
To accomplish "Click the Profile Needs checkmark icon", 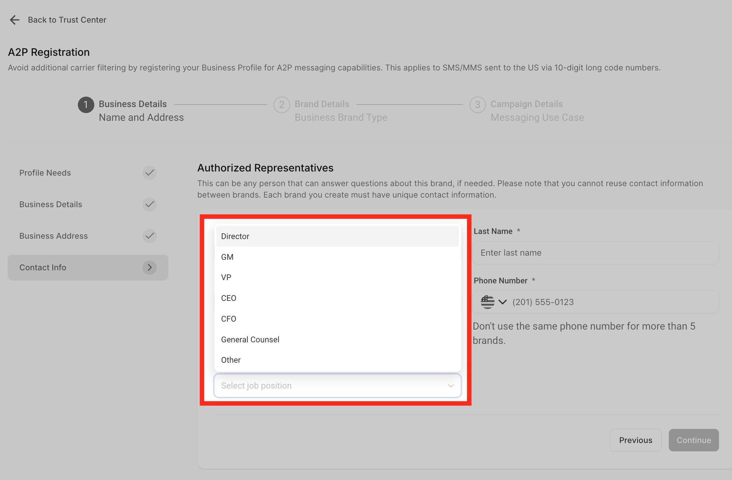I will point(150,173).
